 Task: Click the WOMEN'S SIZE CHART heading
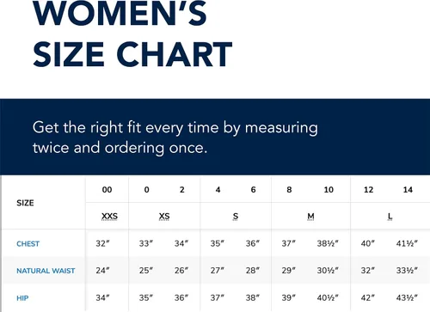point(132,34)
